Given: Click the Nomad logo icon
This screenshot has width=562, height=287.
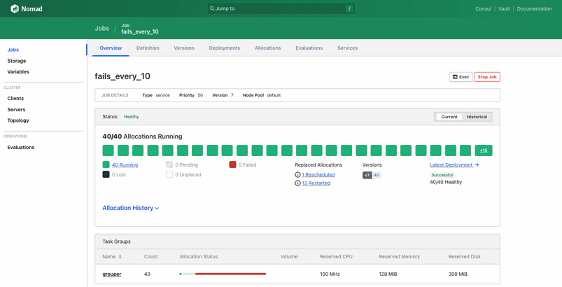Looking at the screenshot, I should pyautogui.click(x=15, y=9).
